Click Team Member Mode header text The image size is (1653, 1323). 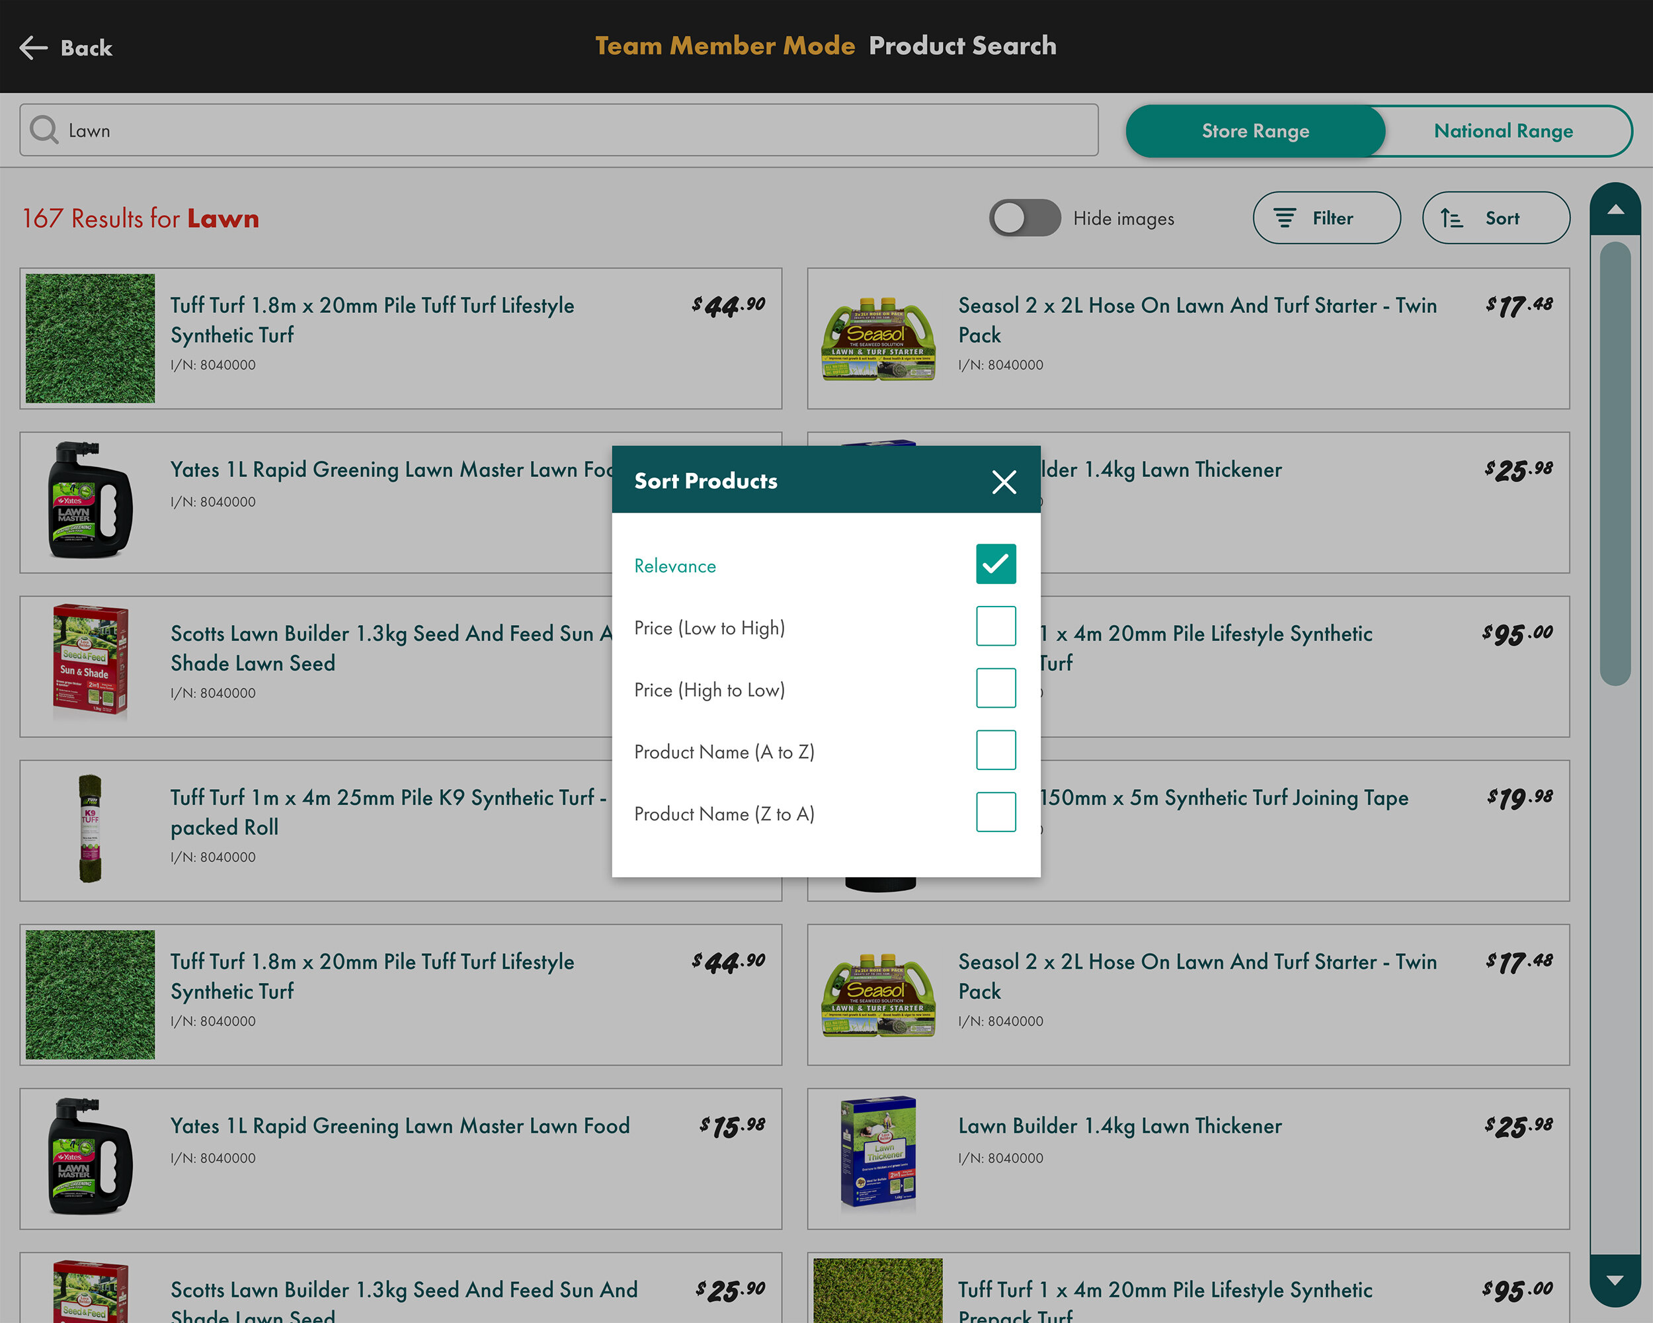point(725,46)
